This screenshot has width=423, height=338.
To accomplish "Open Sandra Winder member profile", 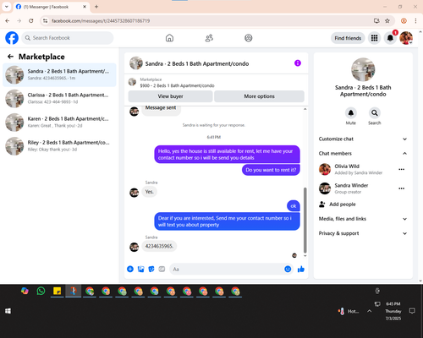I will coord(351,185).
